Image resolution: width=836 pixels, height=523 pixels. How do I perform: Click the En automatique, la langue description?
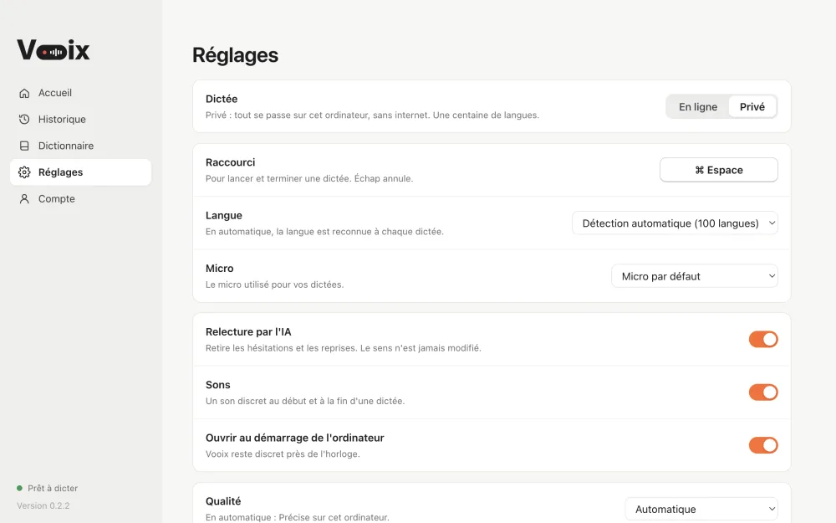[x=324, y=232]
